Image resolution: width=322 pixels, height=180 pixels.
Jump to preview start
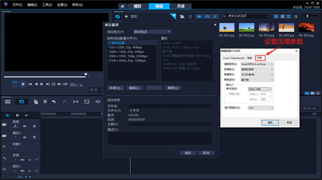pyautogui.click(x=30, y=84)
